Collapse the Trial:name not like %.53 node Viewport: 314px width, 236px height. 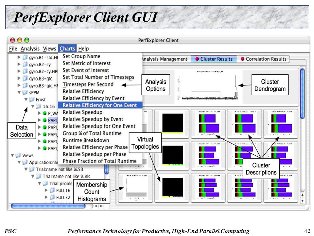pos(26,169)
